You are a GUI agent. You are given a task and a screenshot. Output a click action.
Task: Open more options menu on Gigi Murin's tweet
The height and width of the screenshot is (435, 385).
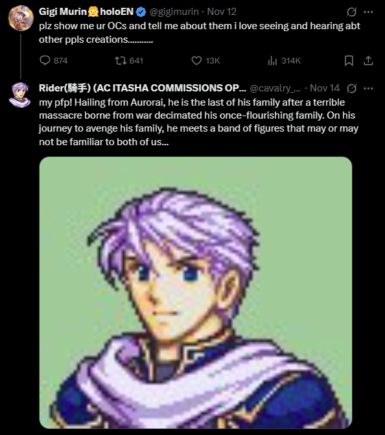click(368, 12)
